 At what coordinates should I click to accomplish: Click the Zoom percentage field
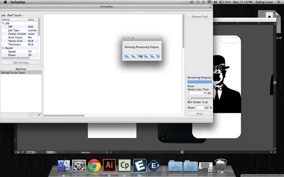tap(203, 108)
